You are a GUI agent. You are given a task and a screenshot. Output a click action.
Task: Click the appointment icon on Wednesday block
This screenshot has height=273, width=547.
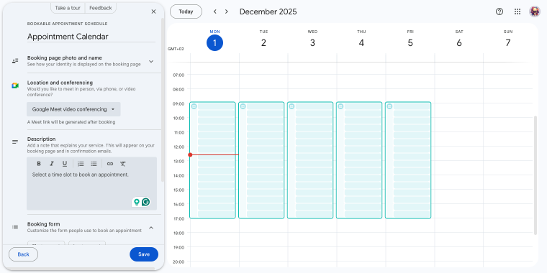coord(291,106)
